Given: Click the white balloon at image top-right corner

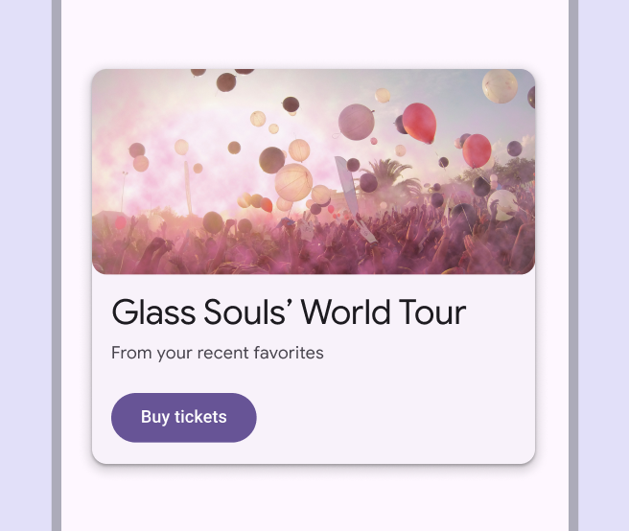Looking at the screenshot, I should (500, 86).
